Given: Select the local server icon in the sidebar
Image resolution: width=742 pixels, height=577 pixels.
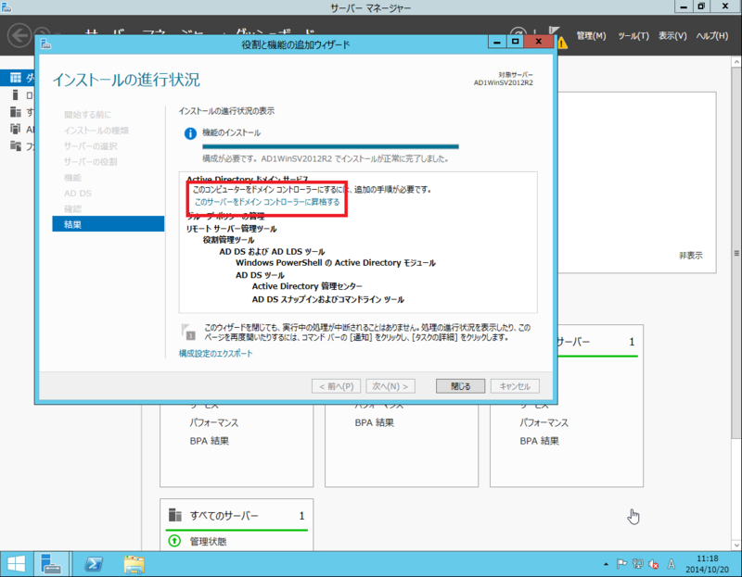Looking at the screenshot, I should (16, 95).
